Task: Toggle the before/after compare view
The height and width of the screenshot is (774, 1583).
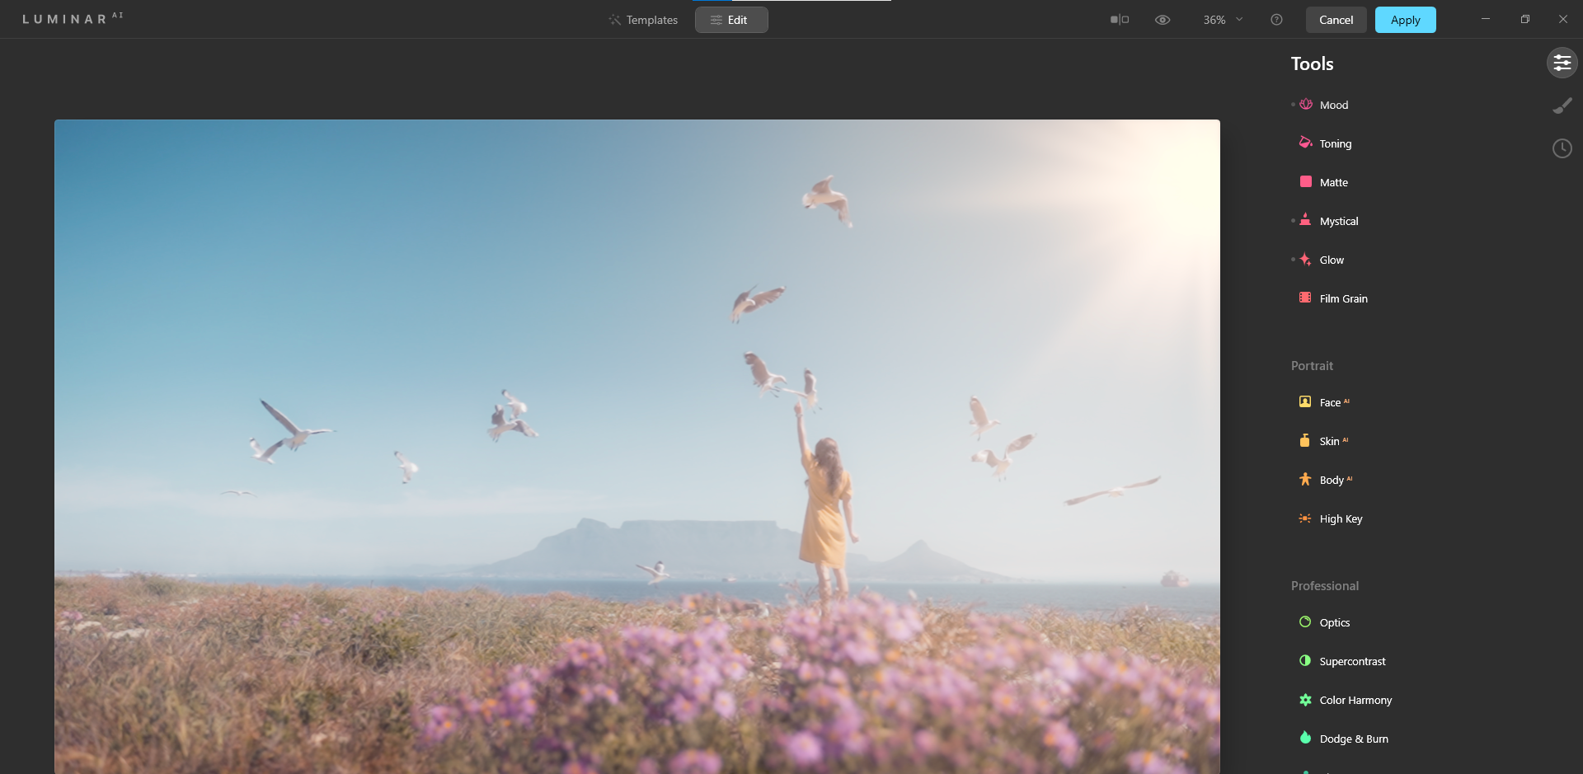Action: coord(1120,20)
